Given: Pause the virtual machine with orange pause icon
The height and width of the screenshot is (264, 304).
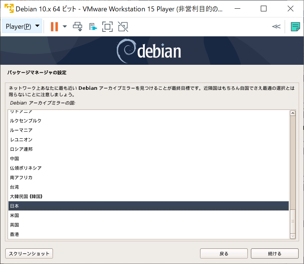Looking at the screenshot, I should (x=54, y=27).
